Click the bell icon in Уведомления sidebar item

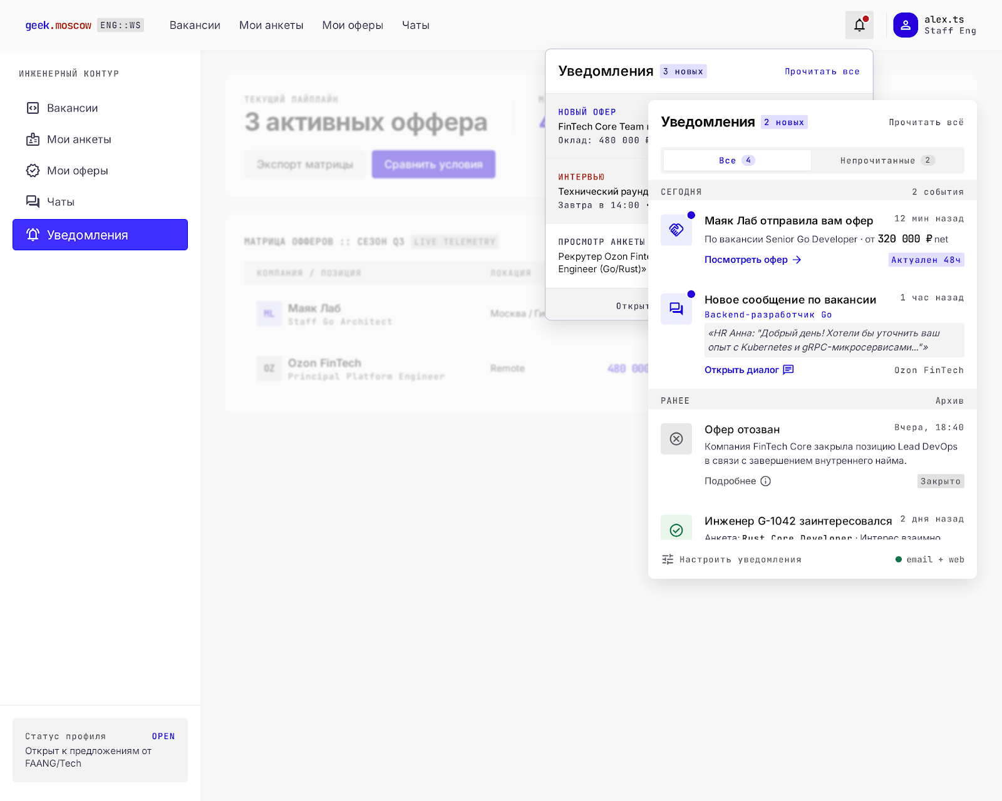pos(33,235)
